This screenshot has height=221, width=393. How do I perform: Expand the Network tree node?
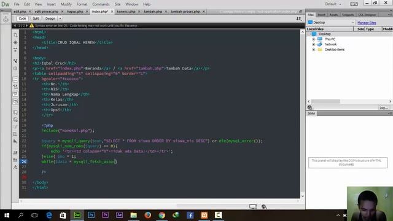[x=313, y=44]
